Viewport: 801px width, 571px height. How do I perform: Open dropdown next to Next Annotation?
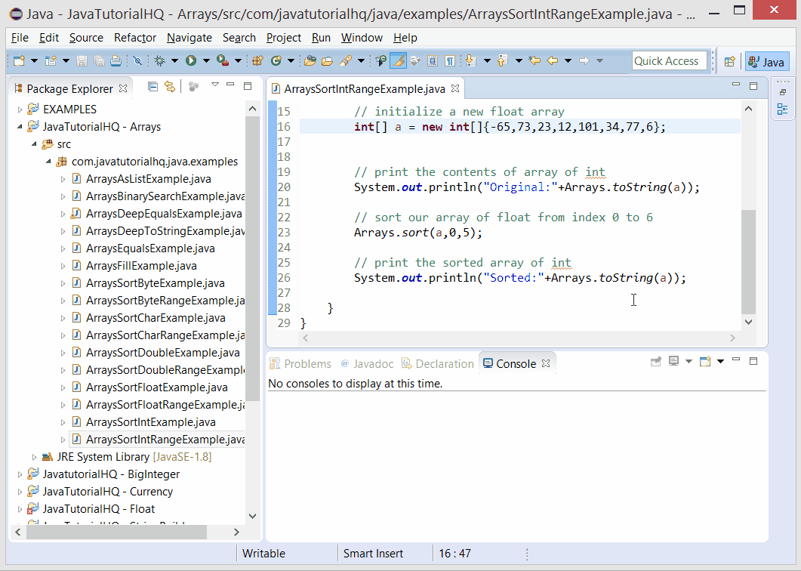coord(487,61)
